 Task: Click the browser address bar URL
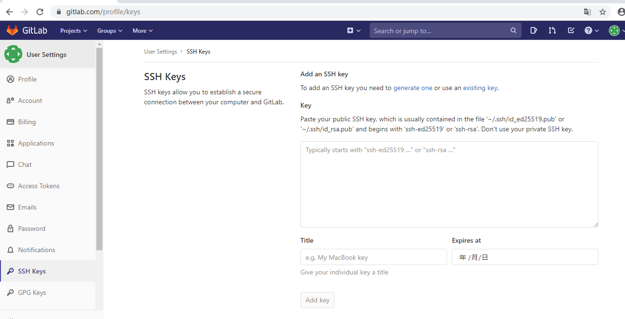(x=103, y=11)
